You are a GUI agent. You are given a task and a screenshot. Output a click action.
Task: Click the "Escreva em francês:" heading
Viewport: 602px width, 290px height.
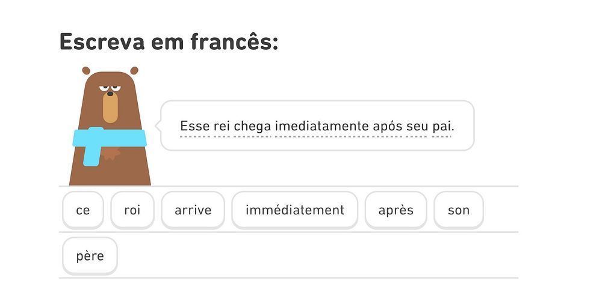click(169, 42)
